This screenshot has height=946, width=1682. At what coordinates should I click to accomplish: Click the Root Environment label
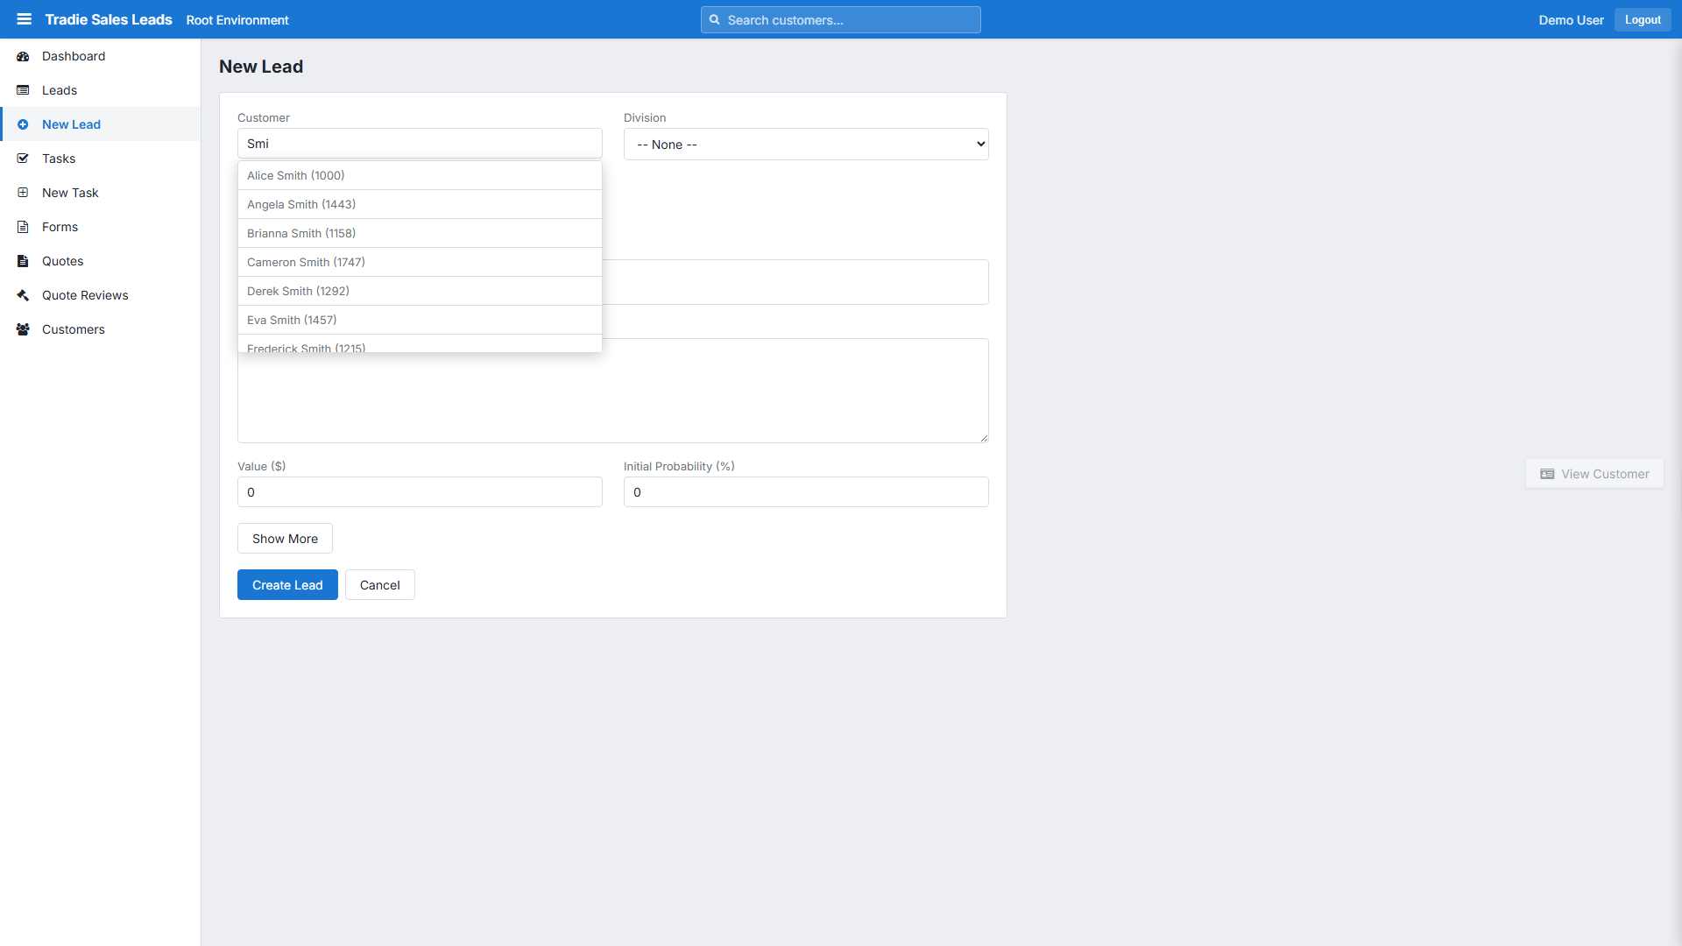[x=237, y=20]
